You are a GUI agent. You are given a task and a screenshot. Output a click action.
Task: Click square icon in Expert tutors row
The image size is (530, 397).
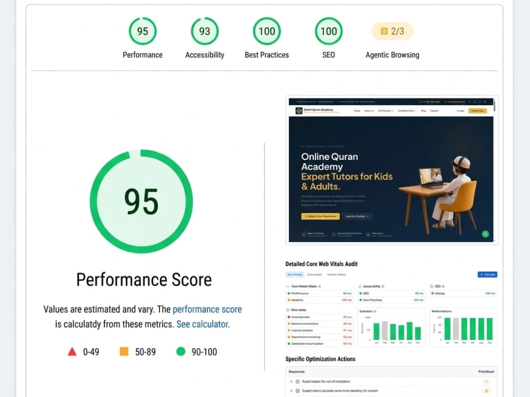[x=297, y=391]
